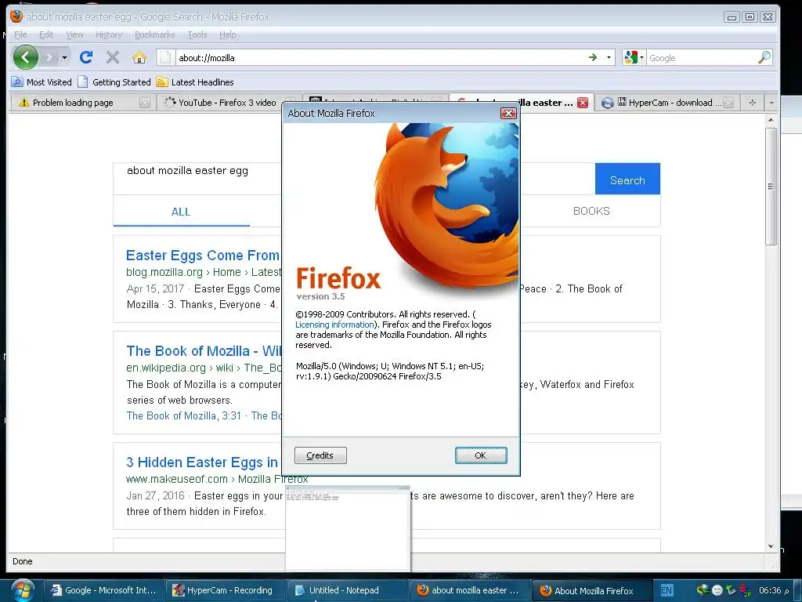The height and width of the screenshot is (602, 802).
Task: Open the History menu
Action: point(108,34)
